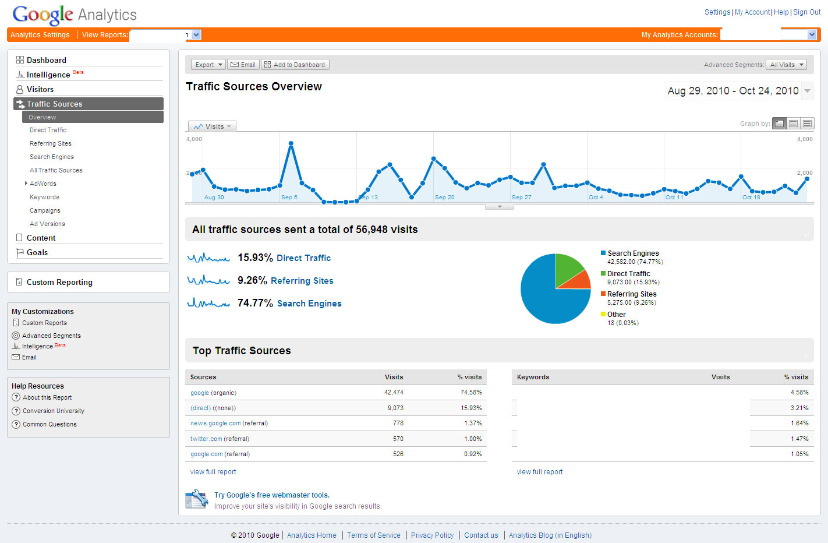Click the Custom Reporting document icon
This screenshot has width=828, height=543.
click(20, 282)
